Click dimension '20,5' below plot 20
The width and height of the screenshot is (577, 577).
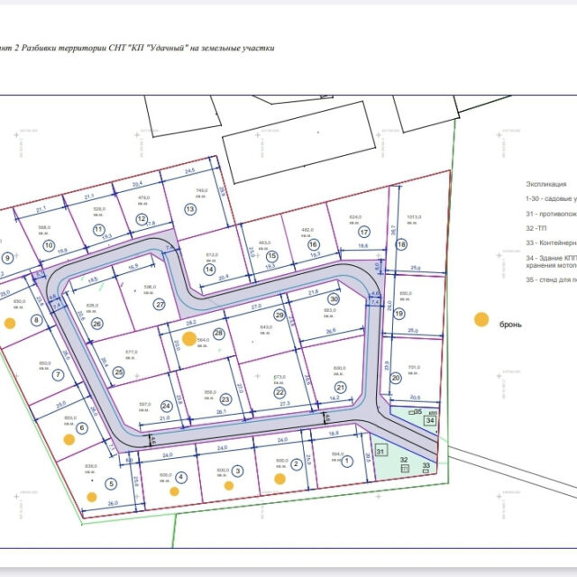click(415, 398)
